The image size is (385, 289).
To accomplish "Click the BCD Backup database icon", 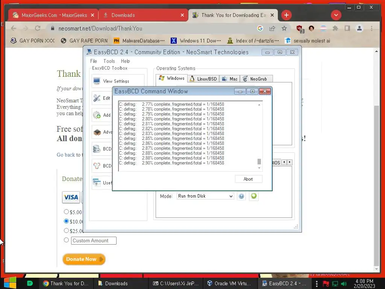I will [x=97, y=149].
